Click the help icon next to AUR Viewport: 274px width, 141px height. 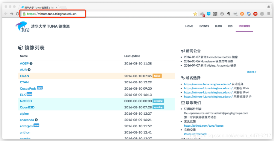coord(29,70)
